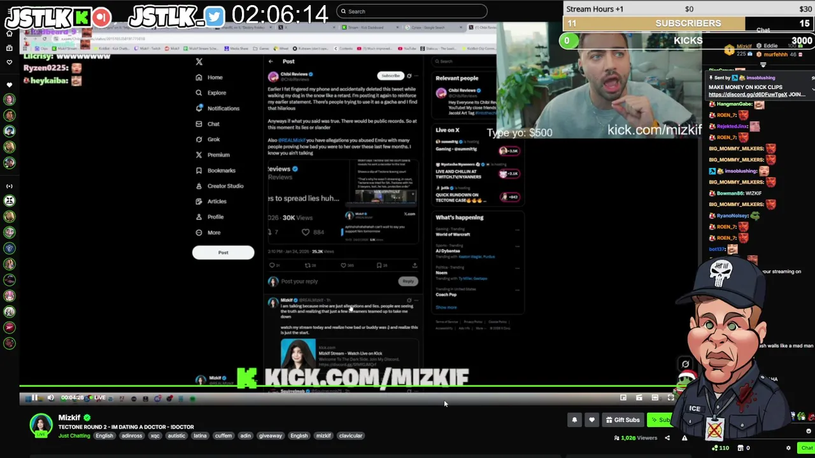Toggle follow with the heart button
This screenshot has width=815, height=458.
click(592, 420)
